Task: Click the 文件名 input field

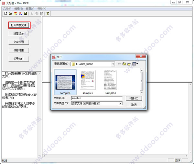Action: pyautogui.click(x=97, y=98)
